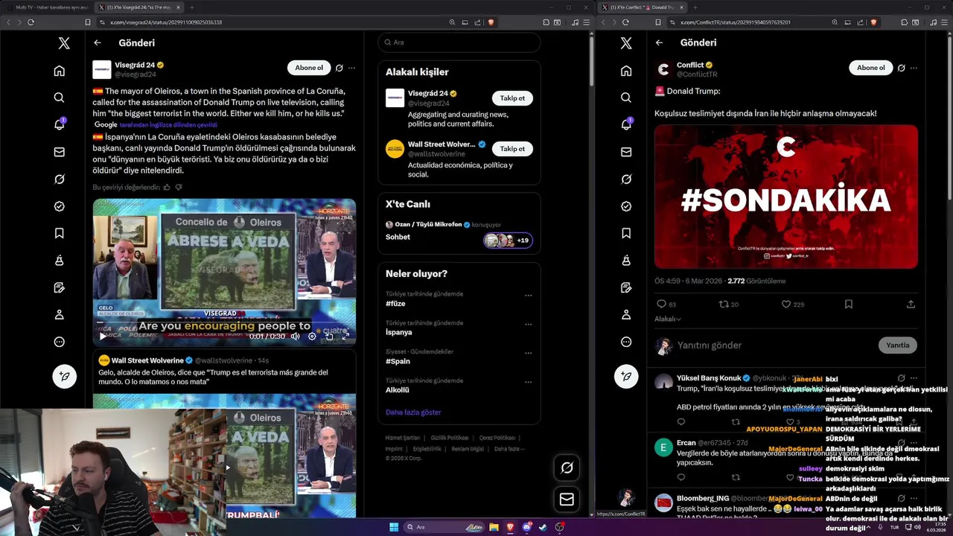Open new tab in the left browser window
The image size is (953, 536).
coord(192,7)
